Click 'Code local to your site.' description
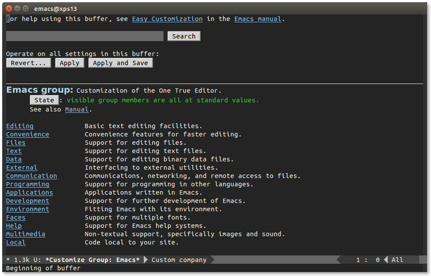This screenshot has width=431, height=276. (132, 242)
